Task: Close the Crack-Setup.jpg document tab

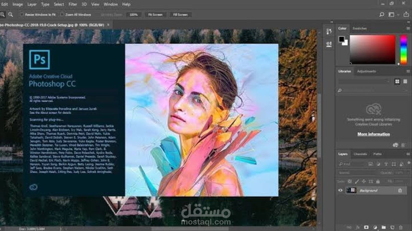Action: 108,25
